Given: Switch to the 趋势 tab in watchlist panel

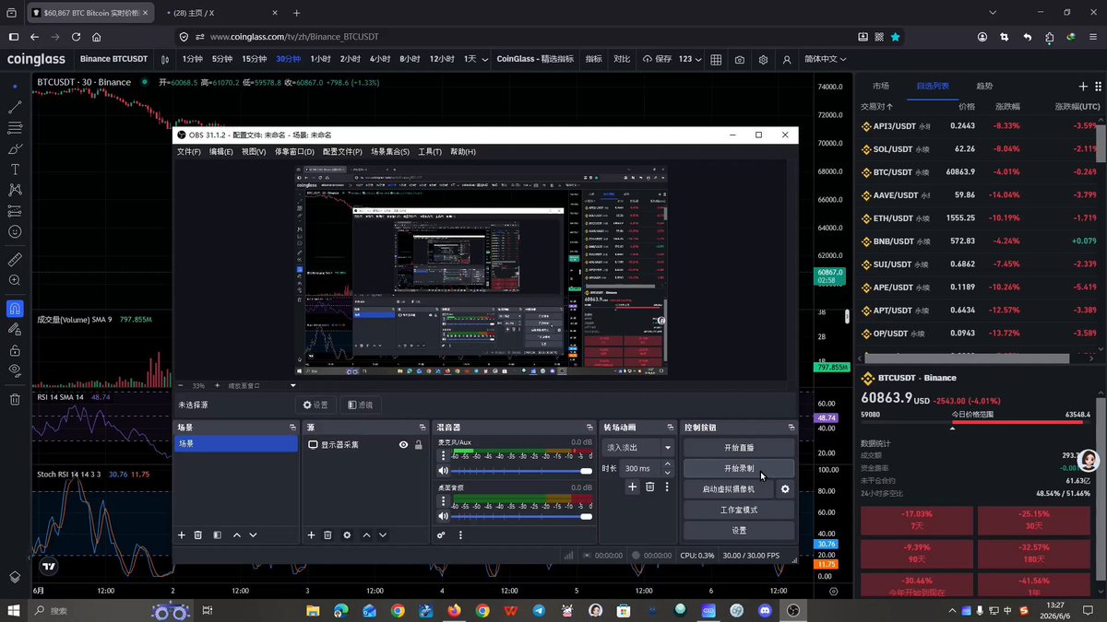Looking at the screenshot, I should [984, 86].
